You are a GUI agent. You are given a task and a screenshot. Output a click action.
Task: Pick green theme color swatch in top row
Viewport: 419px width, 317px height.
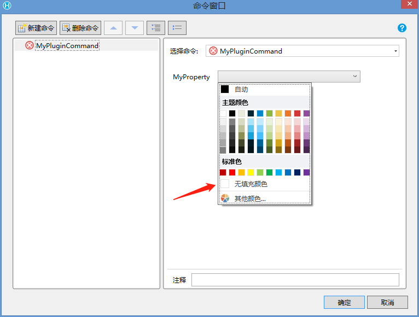(x=269, y=113)
